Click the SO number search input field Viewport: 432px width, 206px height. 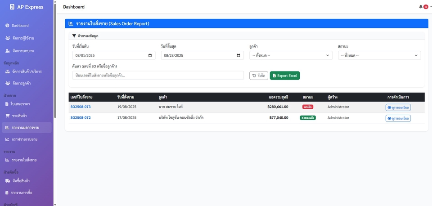[157, 76]
